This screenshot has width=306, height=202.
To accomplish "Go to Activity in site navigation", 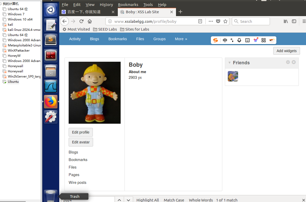I will point(75,39).
